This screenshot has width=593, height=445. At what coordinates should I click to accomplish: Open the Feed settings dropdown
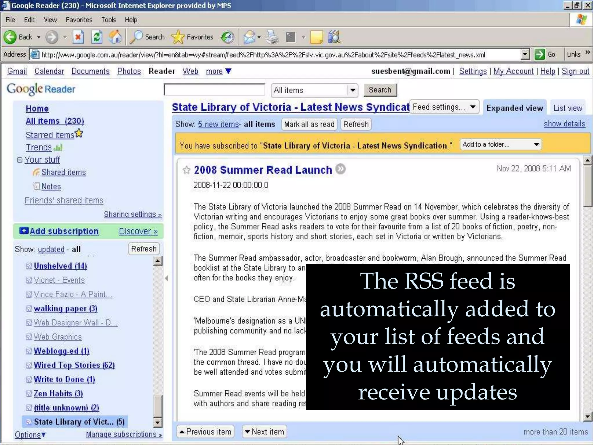click(x=445, y=107)
